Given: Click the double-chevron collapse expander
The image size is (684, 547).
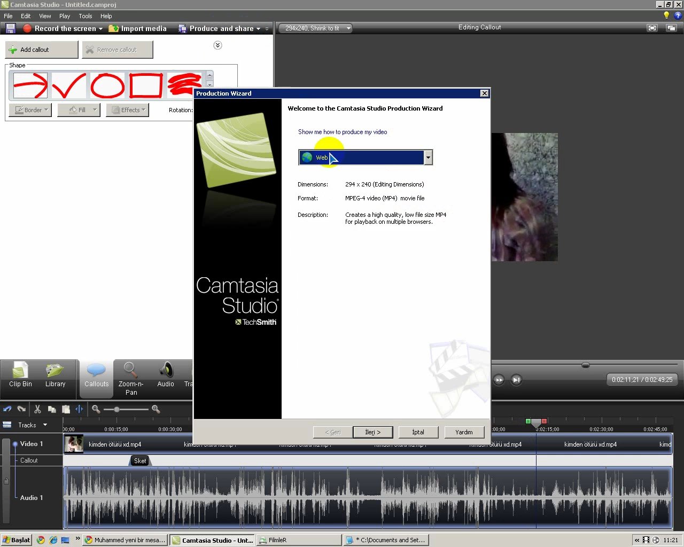Looking at the screenshot, I should point(217,45).
